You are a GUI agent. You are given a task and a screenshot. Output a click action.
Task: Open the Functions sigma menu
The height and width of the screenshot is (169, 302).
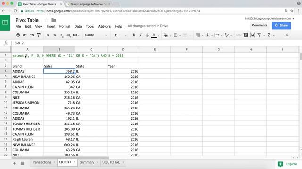(269, 35)
